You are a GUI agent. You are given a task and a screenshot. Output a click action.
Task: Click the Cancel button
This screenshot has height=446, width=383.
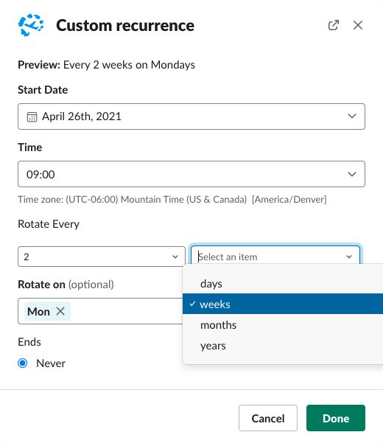pos(268,418)
